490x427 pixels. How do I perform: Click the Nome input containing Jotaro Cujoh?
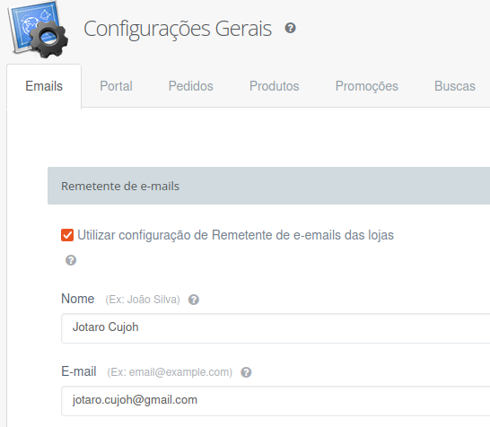[276, 328]
